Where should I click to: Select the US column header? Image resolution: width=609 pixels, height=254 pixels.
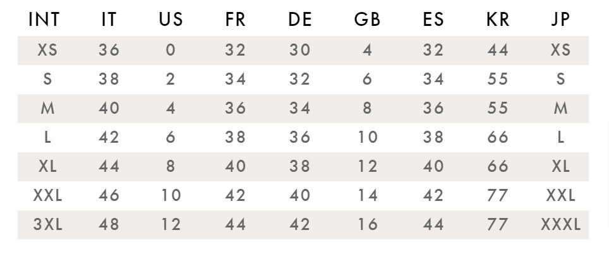[171, 19]
